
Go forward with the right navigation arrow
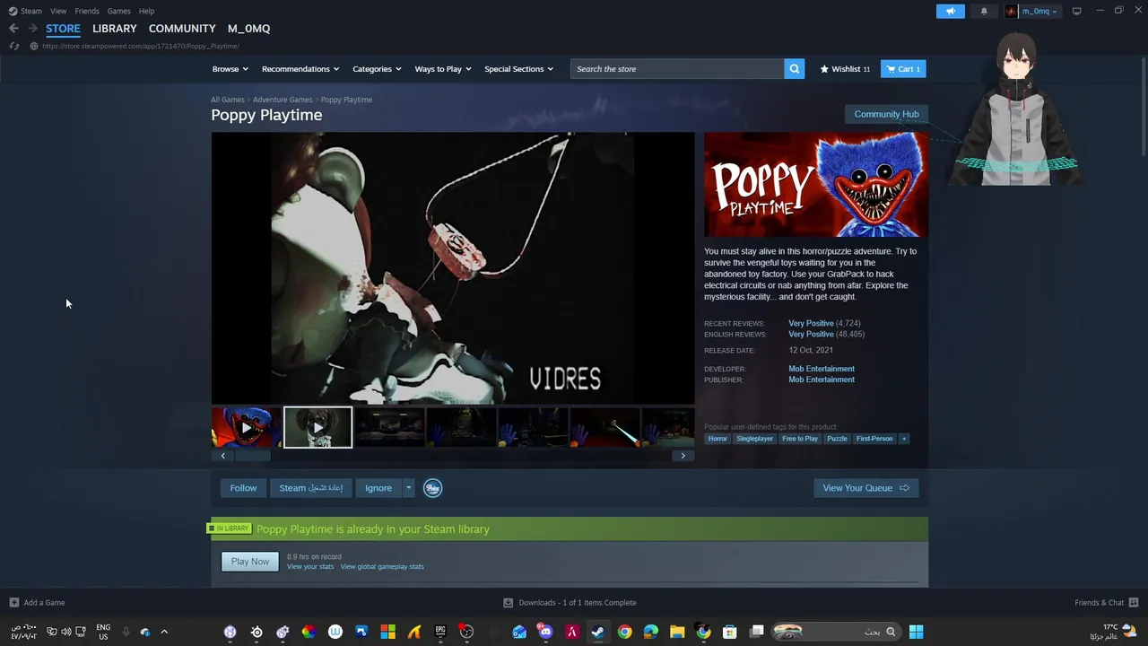(32, 29)
